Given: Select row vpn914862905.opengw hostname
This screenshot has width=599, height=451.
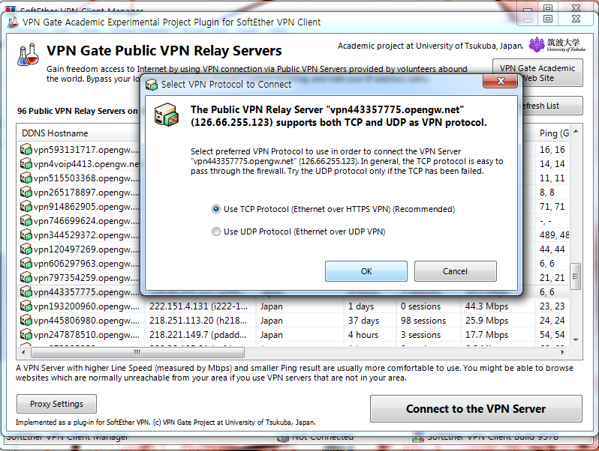Looking at the screenshot, I should (x=86, y=207).
